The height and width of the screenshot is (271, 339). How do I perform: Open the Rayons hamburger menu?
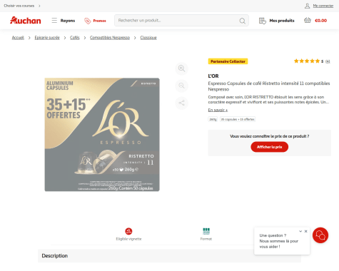point(64,21)
